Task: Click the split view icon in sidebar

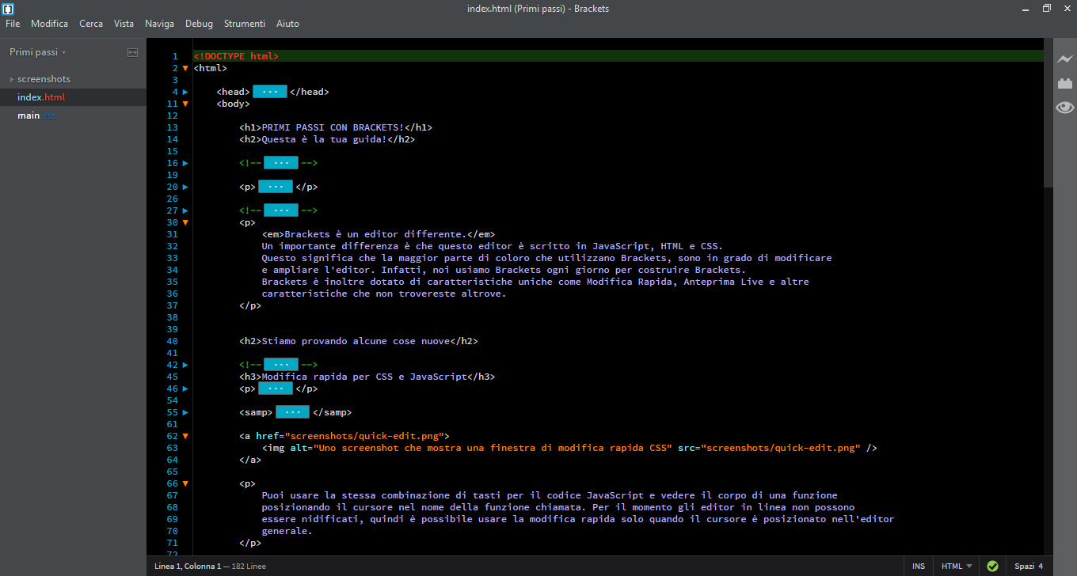Action: coord(132,52)
